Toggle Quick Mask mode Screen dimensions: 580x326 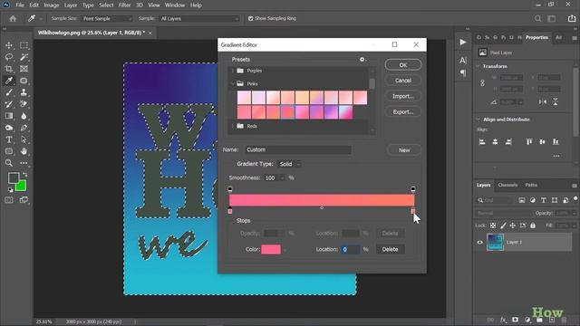pos(9,200)
